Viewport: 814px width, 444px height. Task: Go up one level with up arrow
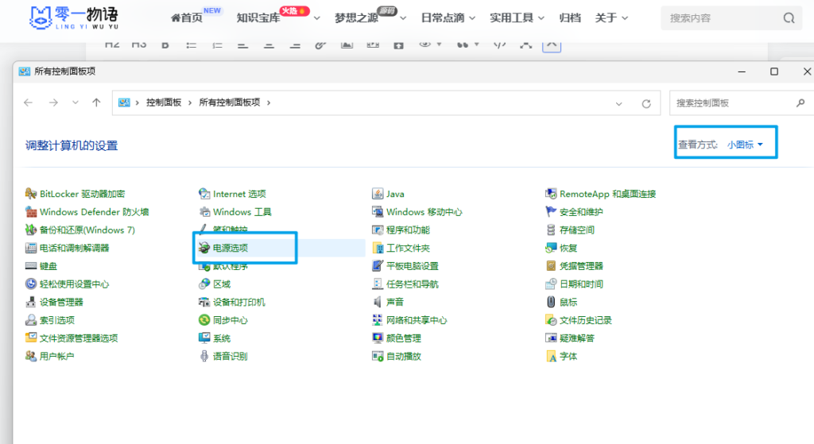pos(96,102)
